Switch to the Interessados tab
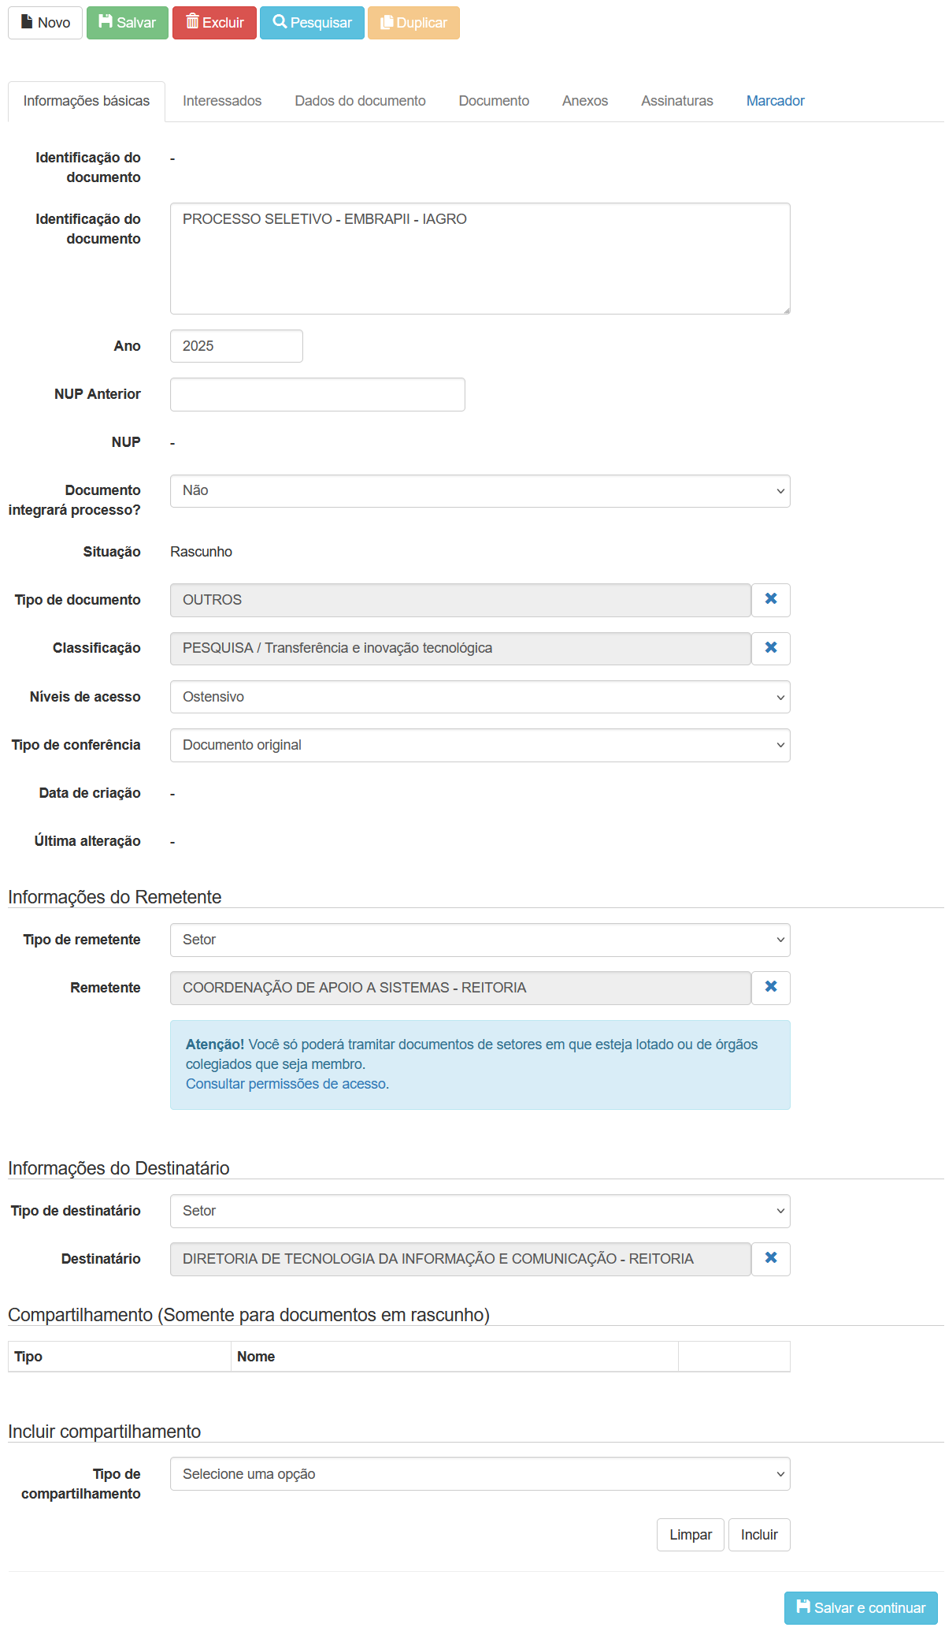Viewport: 945px width, 1631px height. 222,101
